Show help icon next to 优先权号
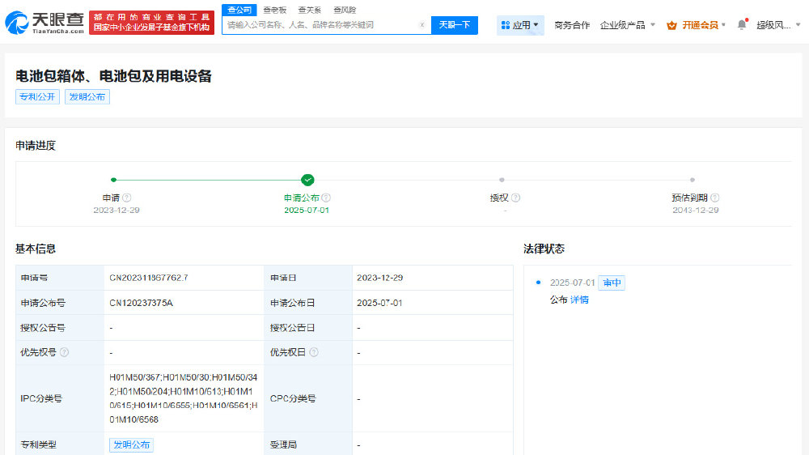The width and height of the screenshot is (809, 455). point(64,352)
